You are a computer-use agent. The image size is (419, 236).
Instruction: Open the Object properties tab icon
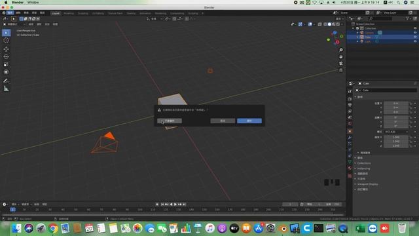350,131
